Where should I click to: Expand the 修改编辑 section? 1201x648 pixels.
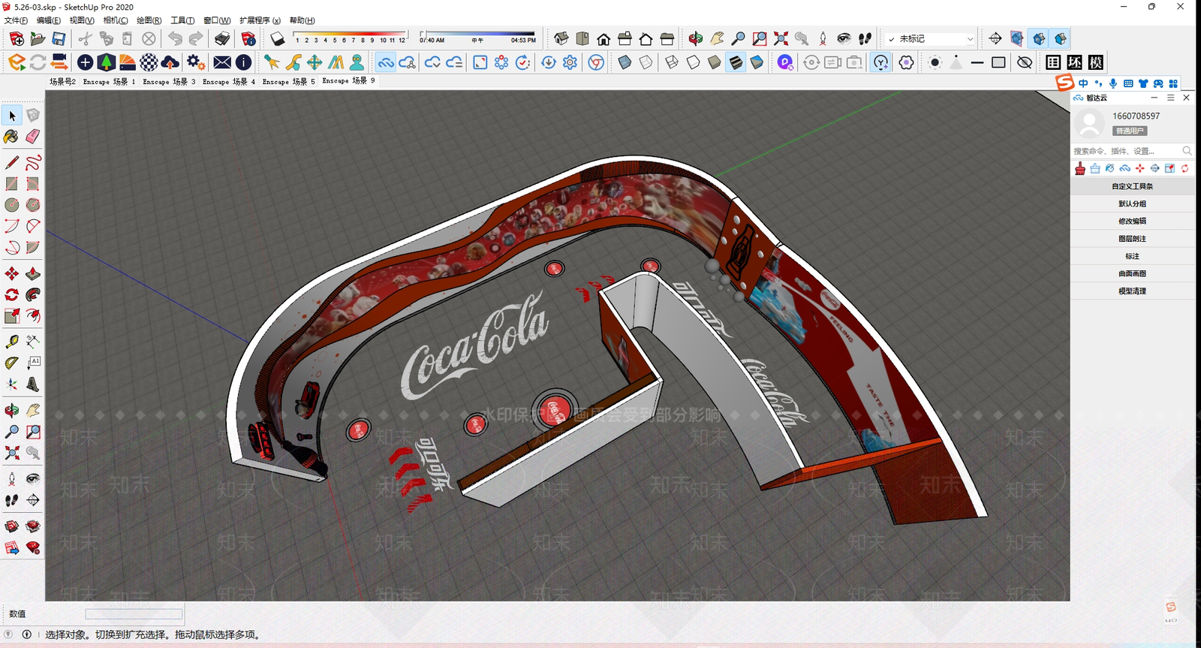[x=1132, y=221]
